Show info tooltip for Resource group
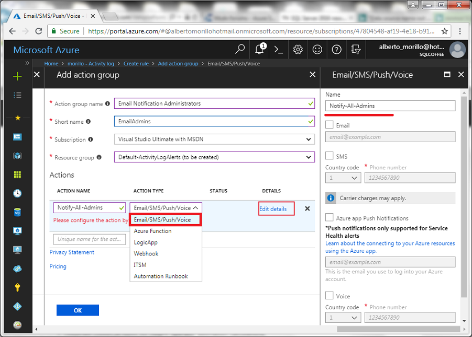 (99, 157)
